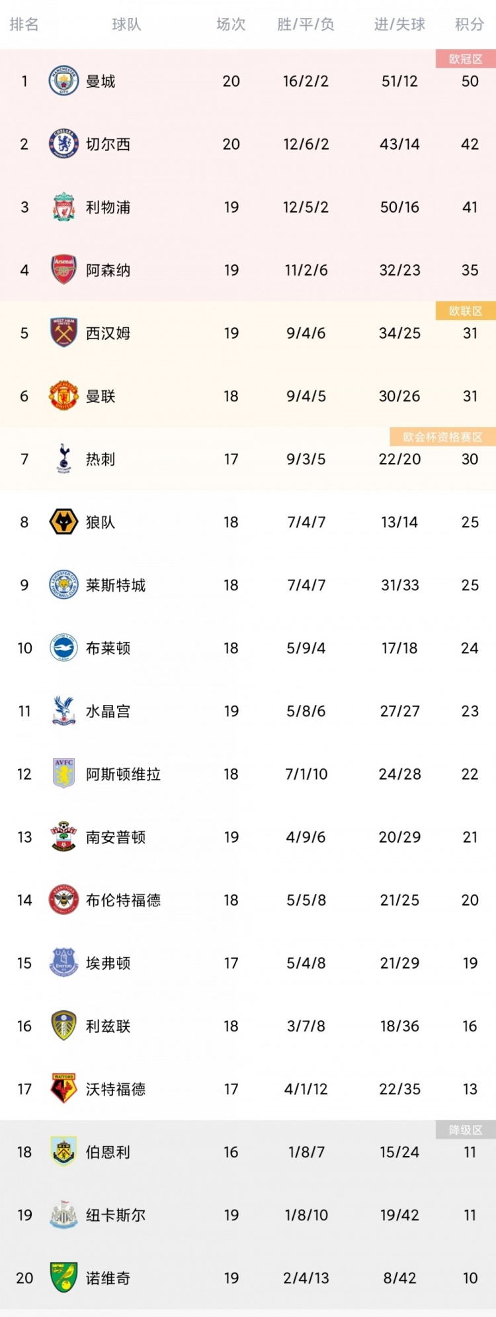The width and height of the screenshot is (496, 1317).
Task: Click the Wolves wolf-head badge
Action: pos(64,522)
